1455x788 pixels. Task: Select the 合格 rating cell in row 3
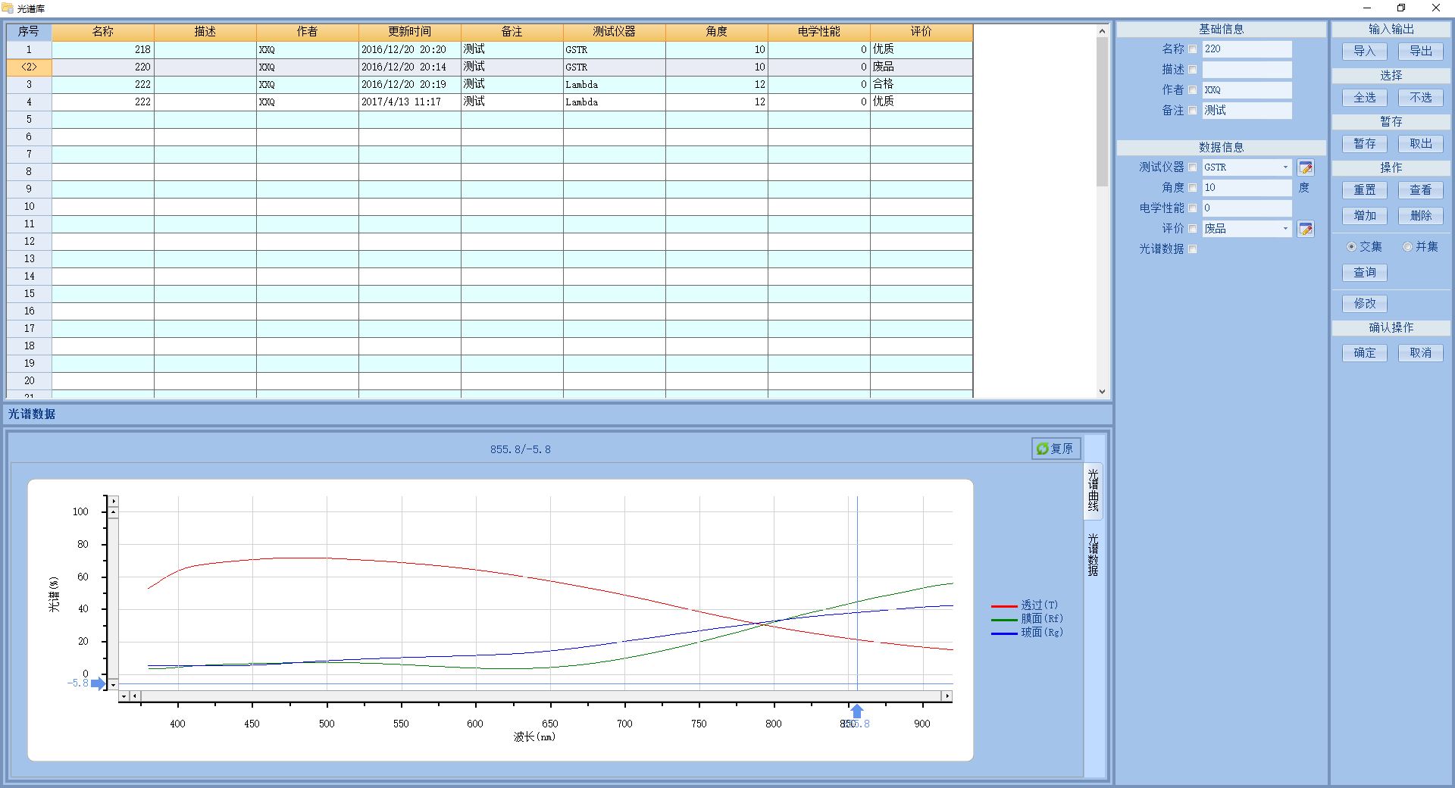921,84
